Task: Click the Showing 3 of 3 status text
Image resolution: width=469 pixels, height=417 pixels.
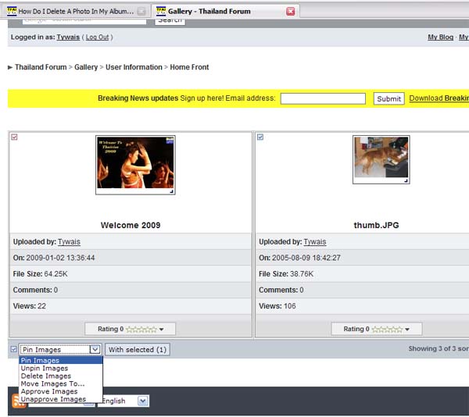Action: (x=439, y=348)
